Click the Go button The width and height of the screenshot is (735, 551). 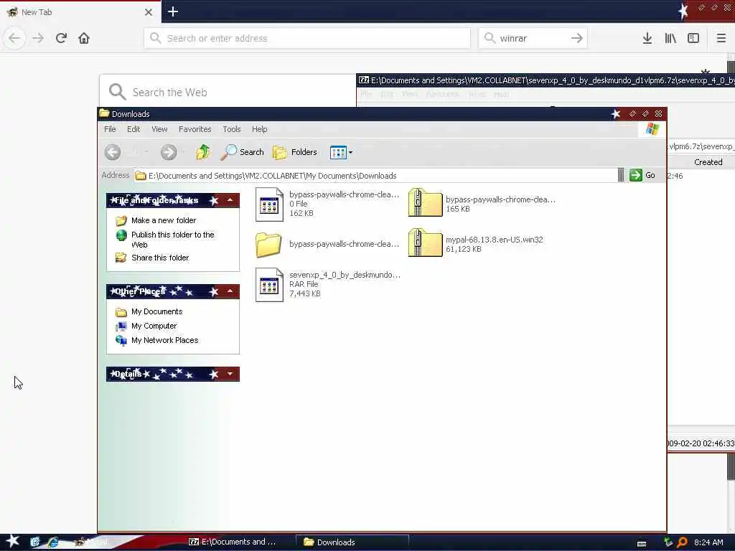point(642,175)
